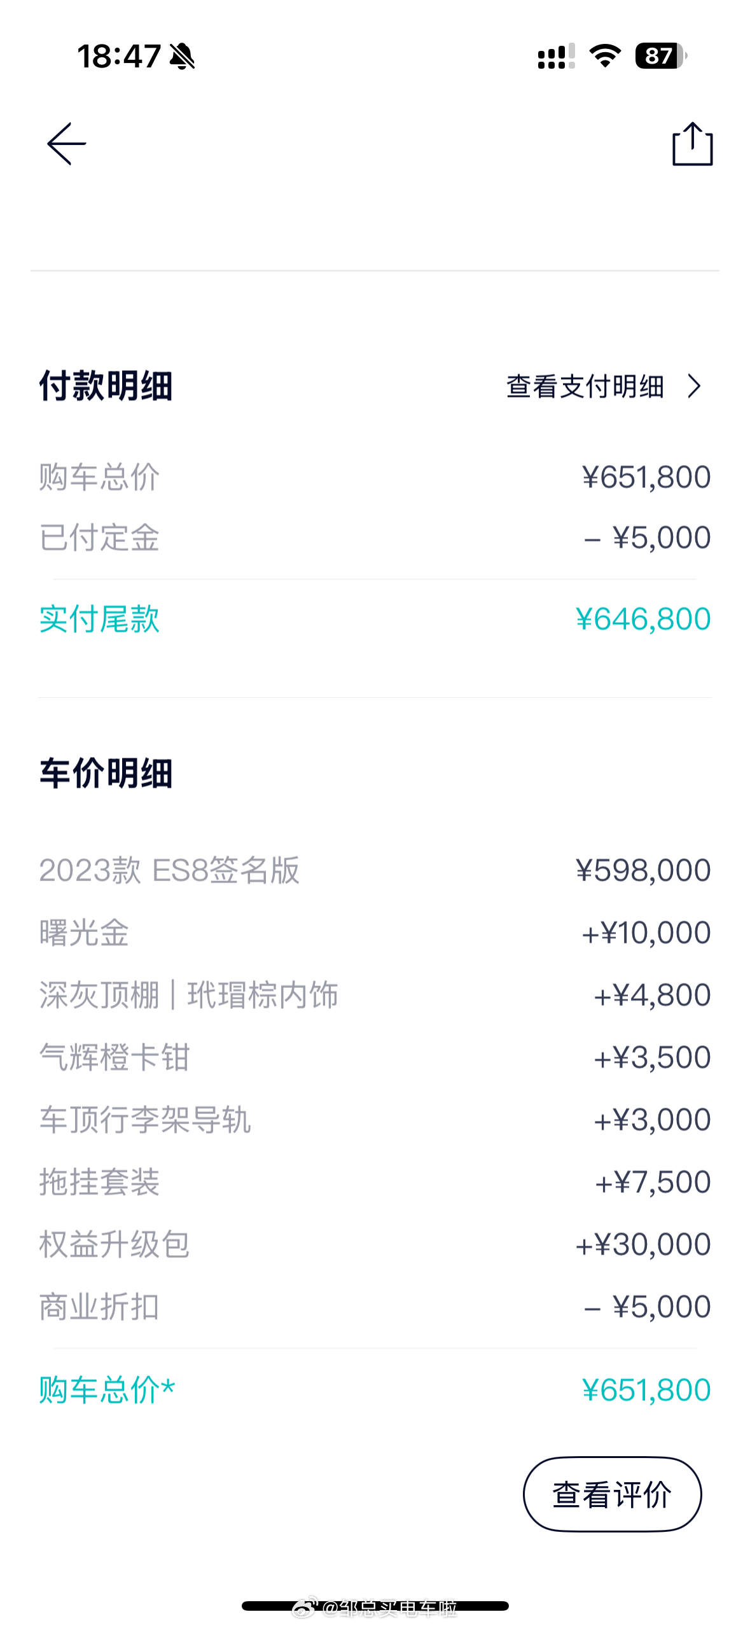This screenshot has width=750, height=1626.
Task: Select the 2023款 ES8签名版 line item
Action: tap(375, 870)
